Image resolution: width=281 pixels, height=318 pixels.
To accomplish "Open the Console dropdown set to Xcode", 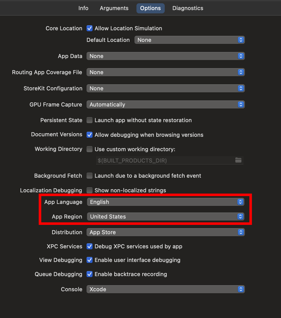I will click(x=165, y=289).
